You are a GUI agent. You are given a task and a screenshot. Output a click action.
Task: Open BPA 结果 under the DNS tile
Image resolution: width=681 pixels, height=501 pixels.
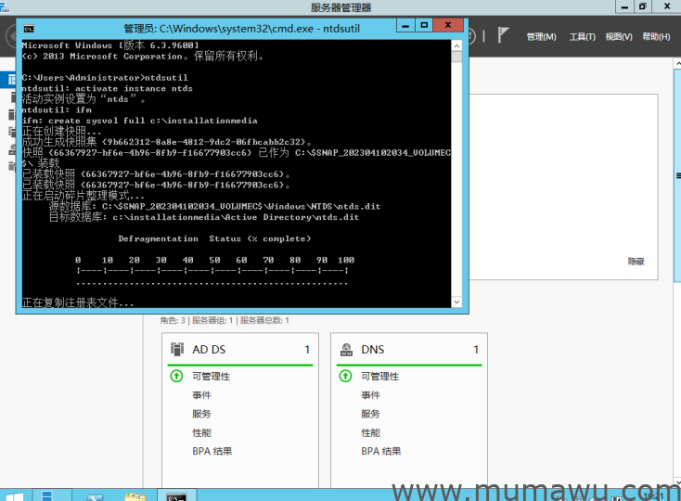pyautogui.click(x=380, y=451)
